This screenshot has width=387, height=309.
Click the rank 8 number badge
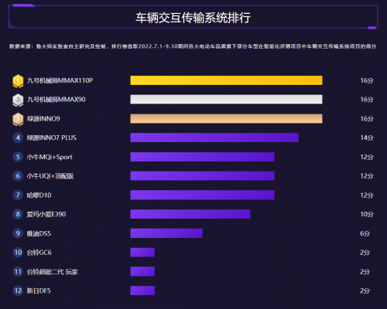(x=18, y=214)
